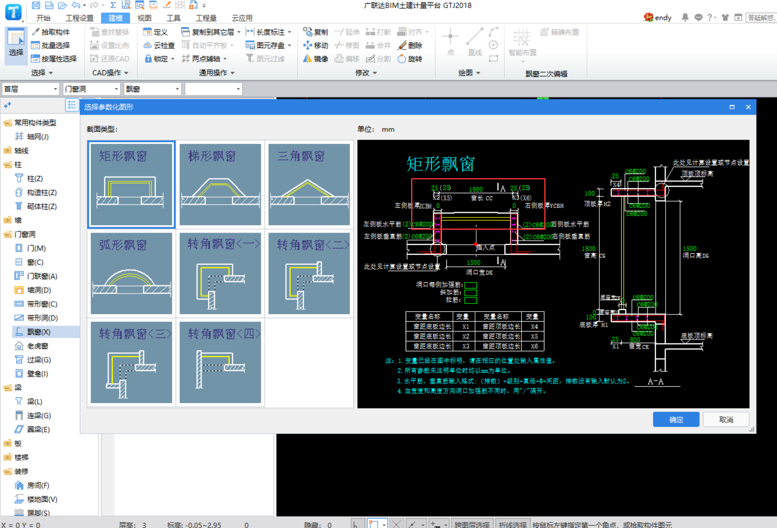Select 门(M) in the component tree
This screenshot has width=777, height=528.
coord(36,248)
